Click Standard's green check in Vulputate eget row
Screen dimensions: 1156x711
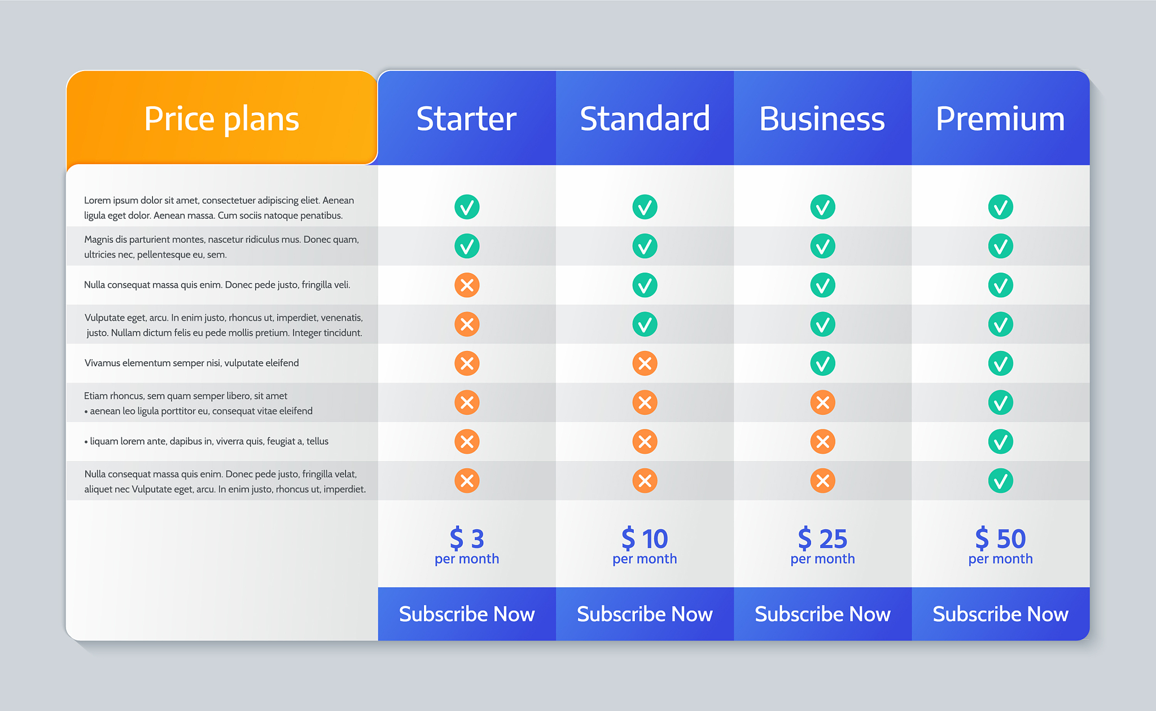coord(645,324)
